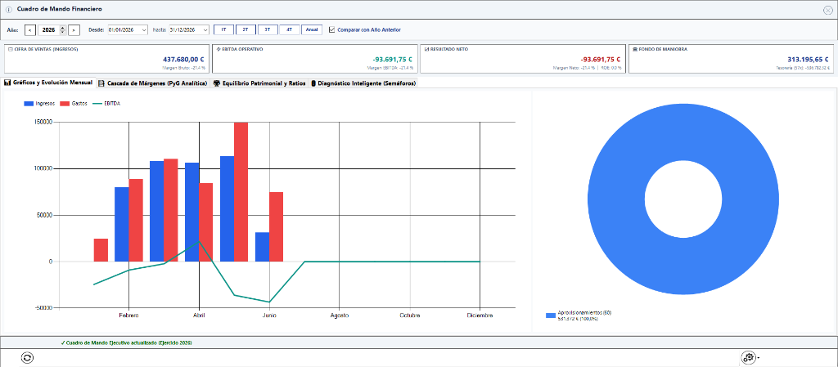Select the 2T quarter button
Image resolution: width=838 pixels, height=367 pixels.
tap(246, 30)
